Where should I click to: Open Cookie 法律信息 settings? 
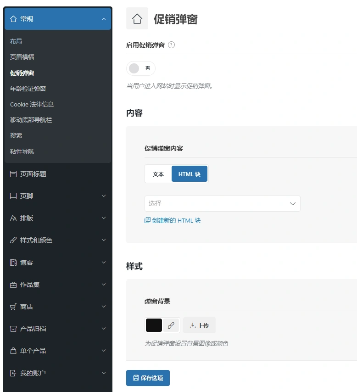click(x=32, y=104)
